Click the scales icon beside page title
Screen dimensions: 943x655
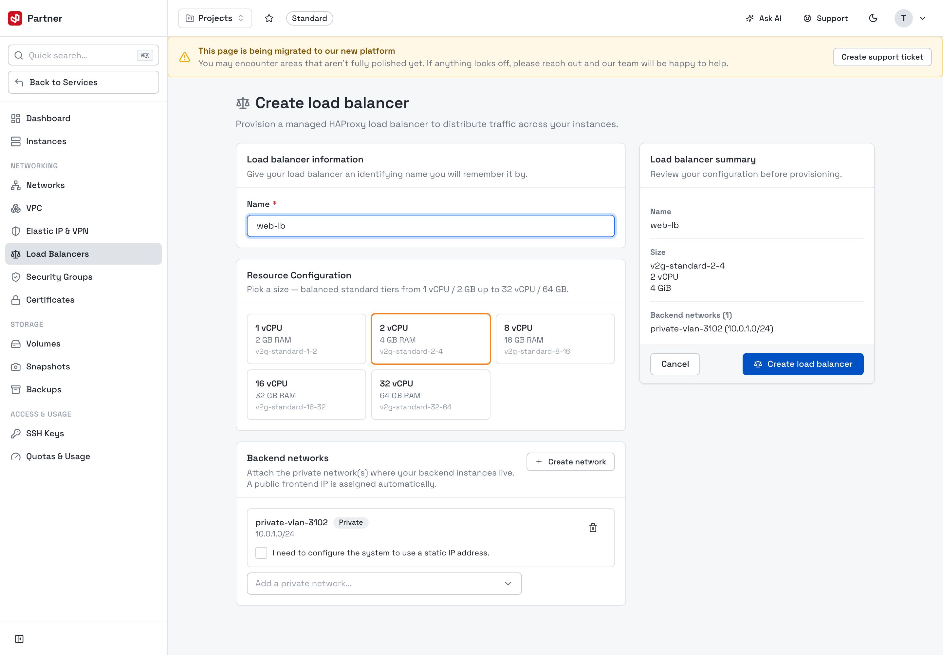243,103
